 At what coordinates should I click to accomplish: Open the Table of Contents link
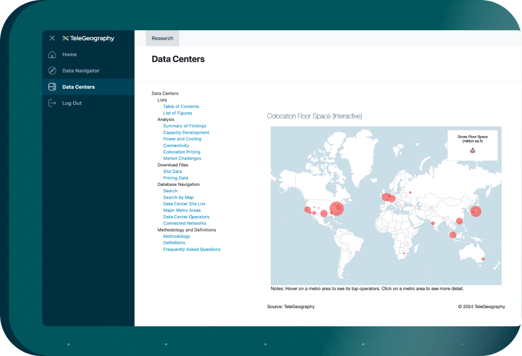pos(181,107)
